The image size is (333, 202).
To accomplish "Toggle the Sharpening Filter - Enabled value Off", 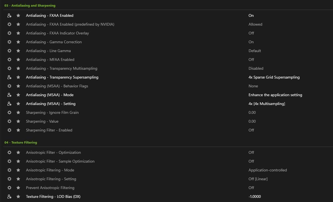I will [251, 130].
